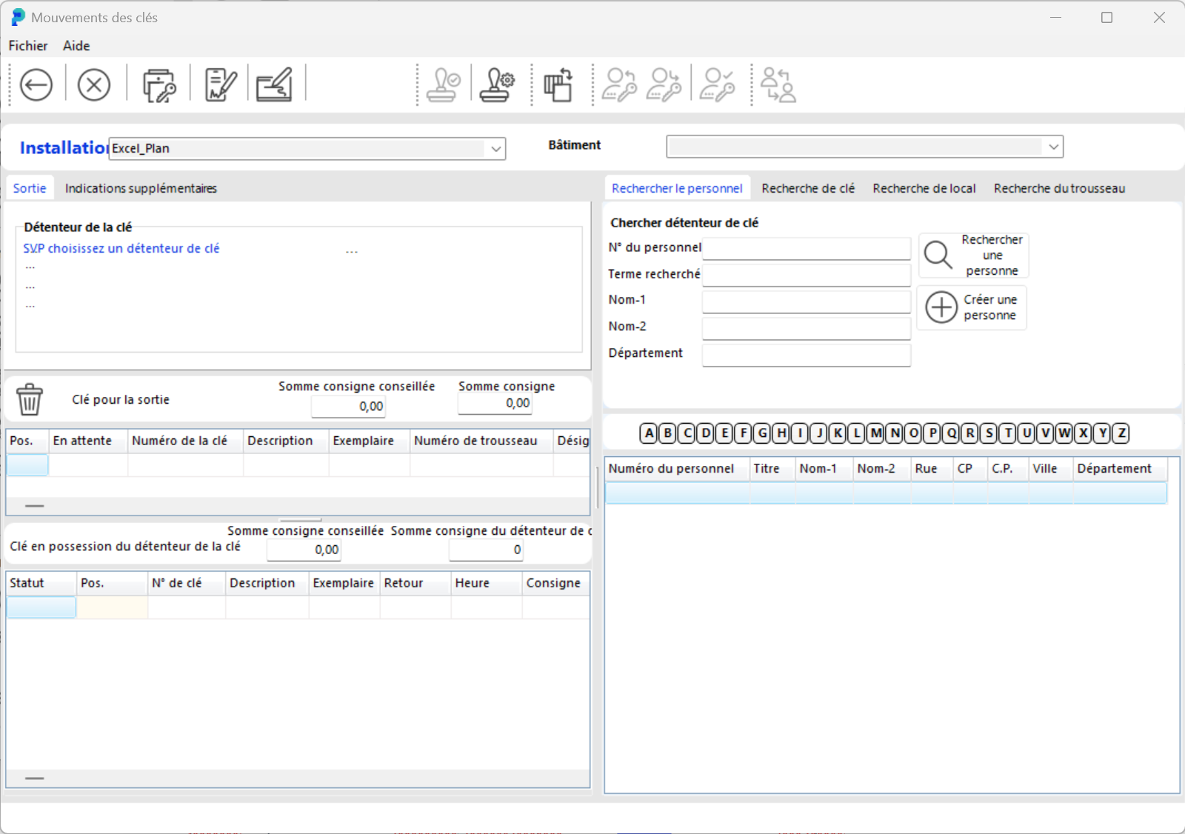
Task: Click the SVP choisissez un détenteur link
Action: pos(121,249)
